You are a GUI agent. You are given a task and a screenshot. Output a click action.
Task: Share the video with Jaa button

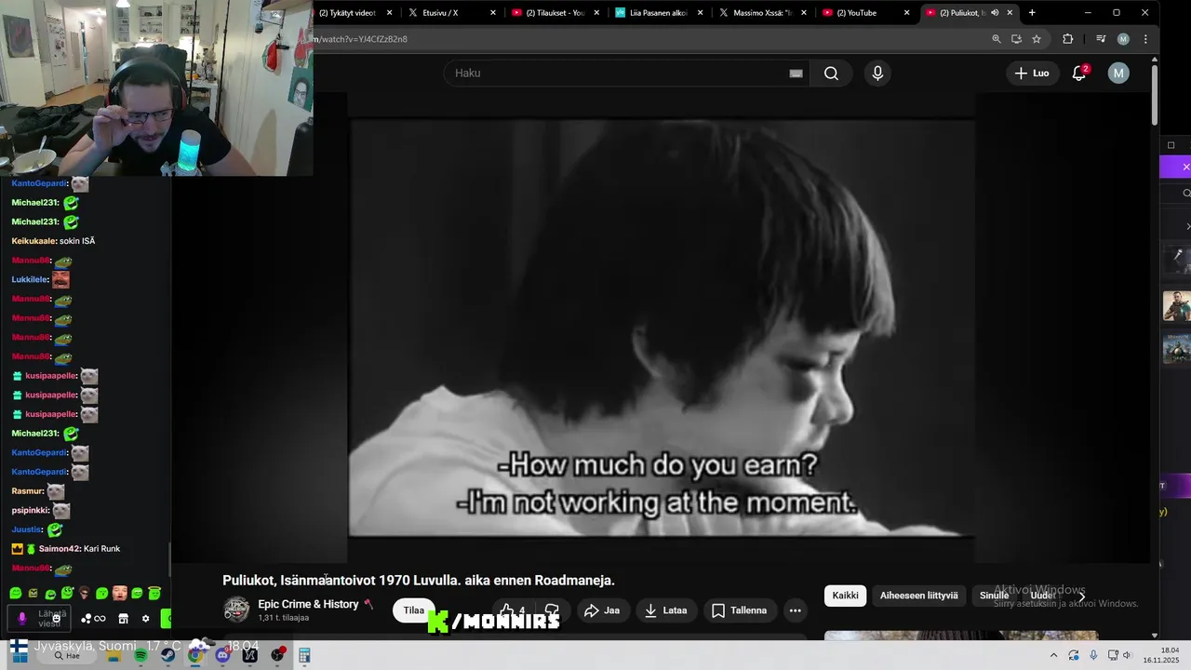pos(601,610)
